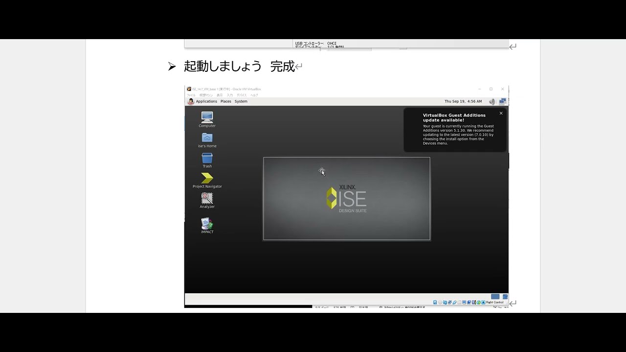Click the Xilinx ISE splash screen
This screenshot has height=352, width=626.
point(347,198)
